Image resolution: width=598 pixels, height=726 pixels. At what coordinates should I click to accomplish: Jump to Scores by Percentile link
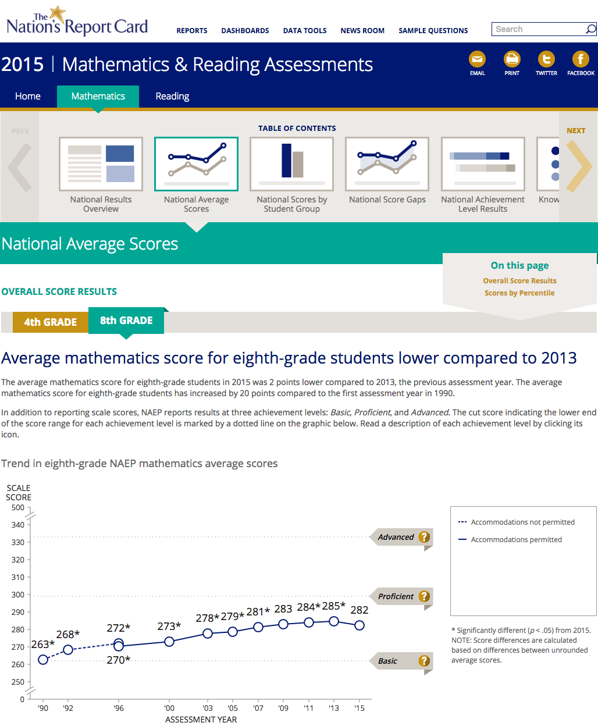pyautogui.click(x=519, y=293)
